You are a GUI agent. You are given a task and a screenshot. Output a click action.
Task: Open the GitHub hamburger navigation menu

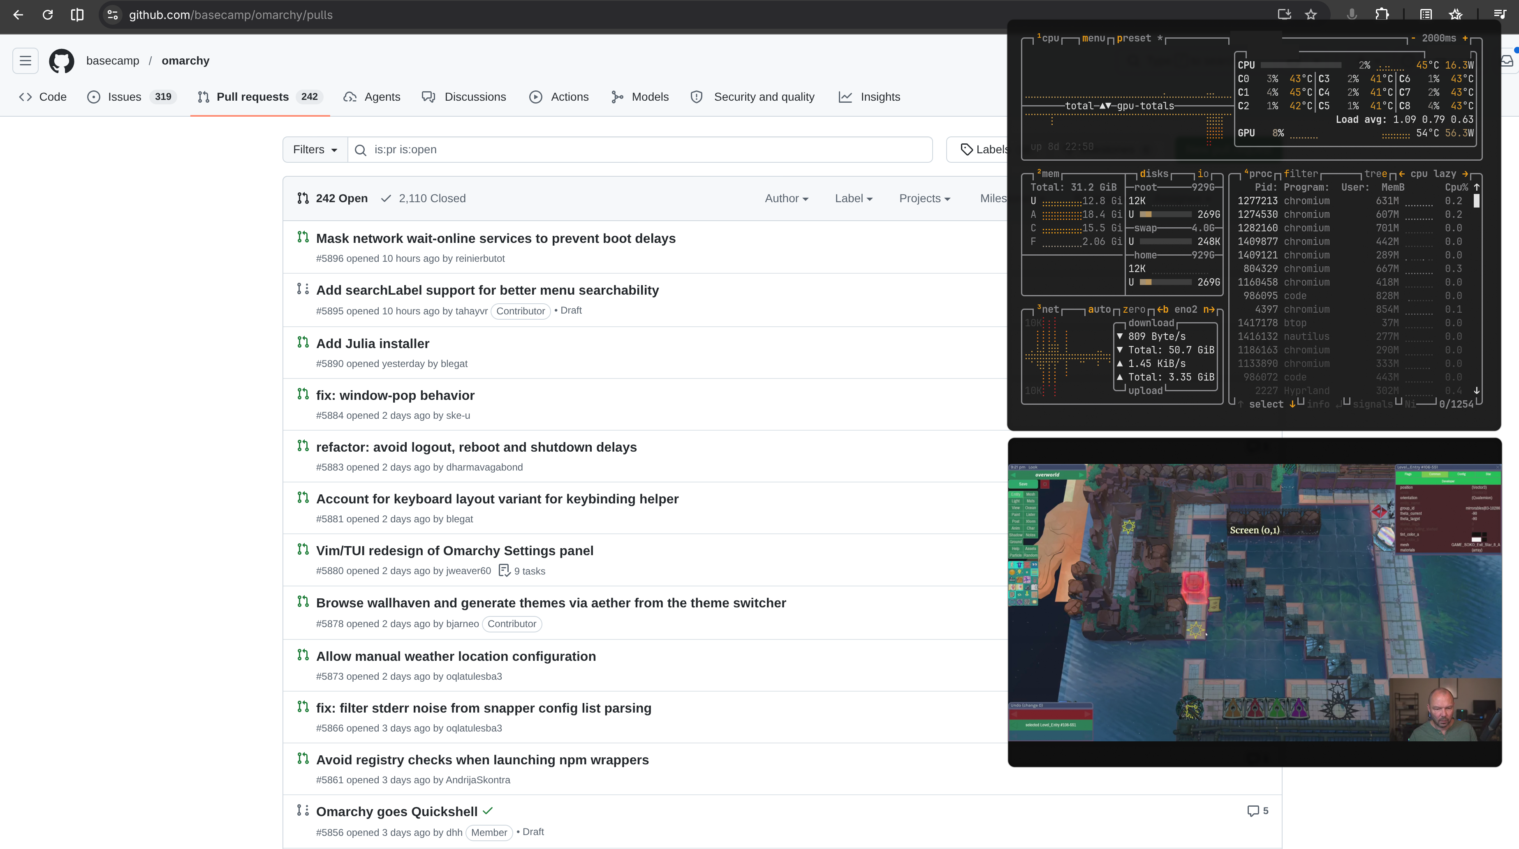pyautogui.click(x=25, y=61)
